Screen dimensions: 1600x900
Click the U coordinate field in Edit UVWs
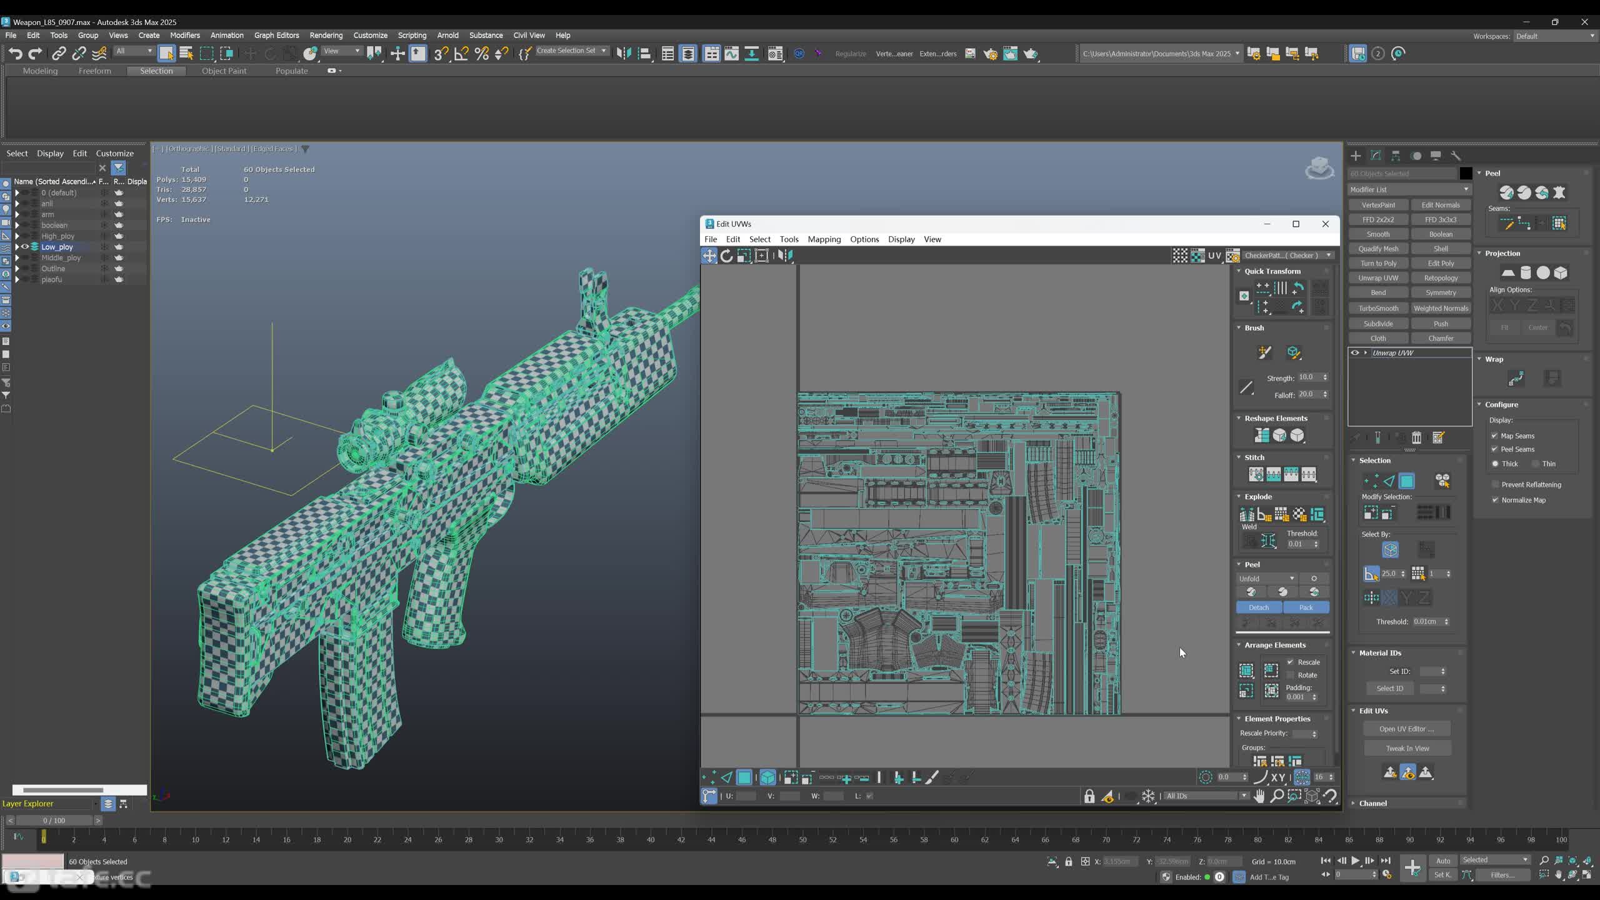point(746,796)
